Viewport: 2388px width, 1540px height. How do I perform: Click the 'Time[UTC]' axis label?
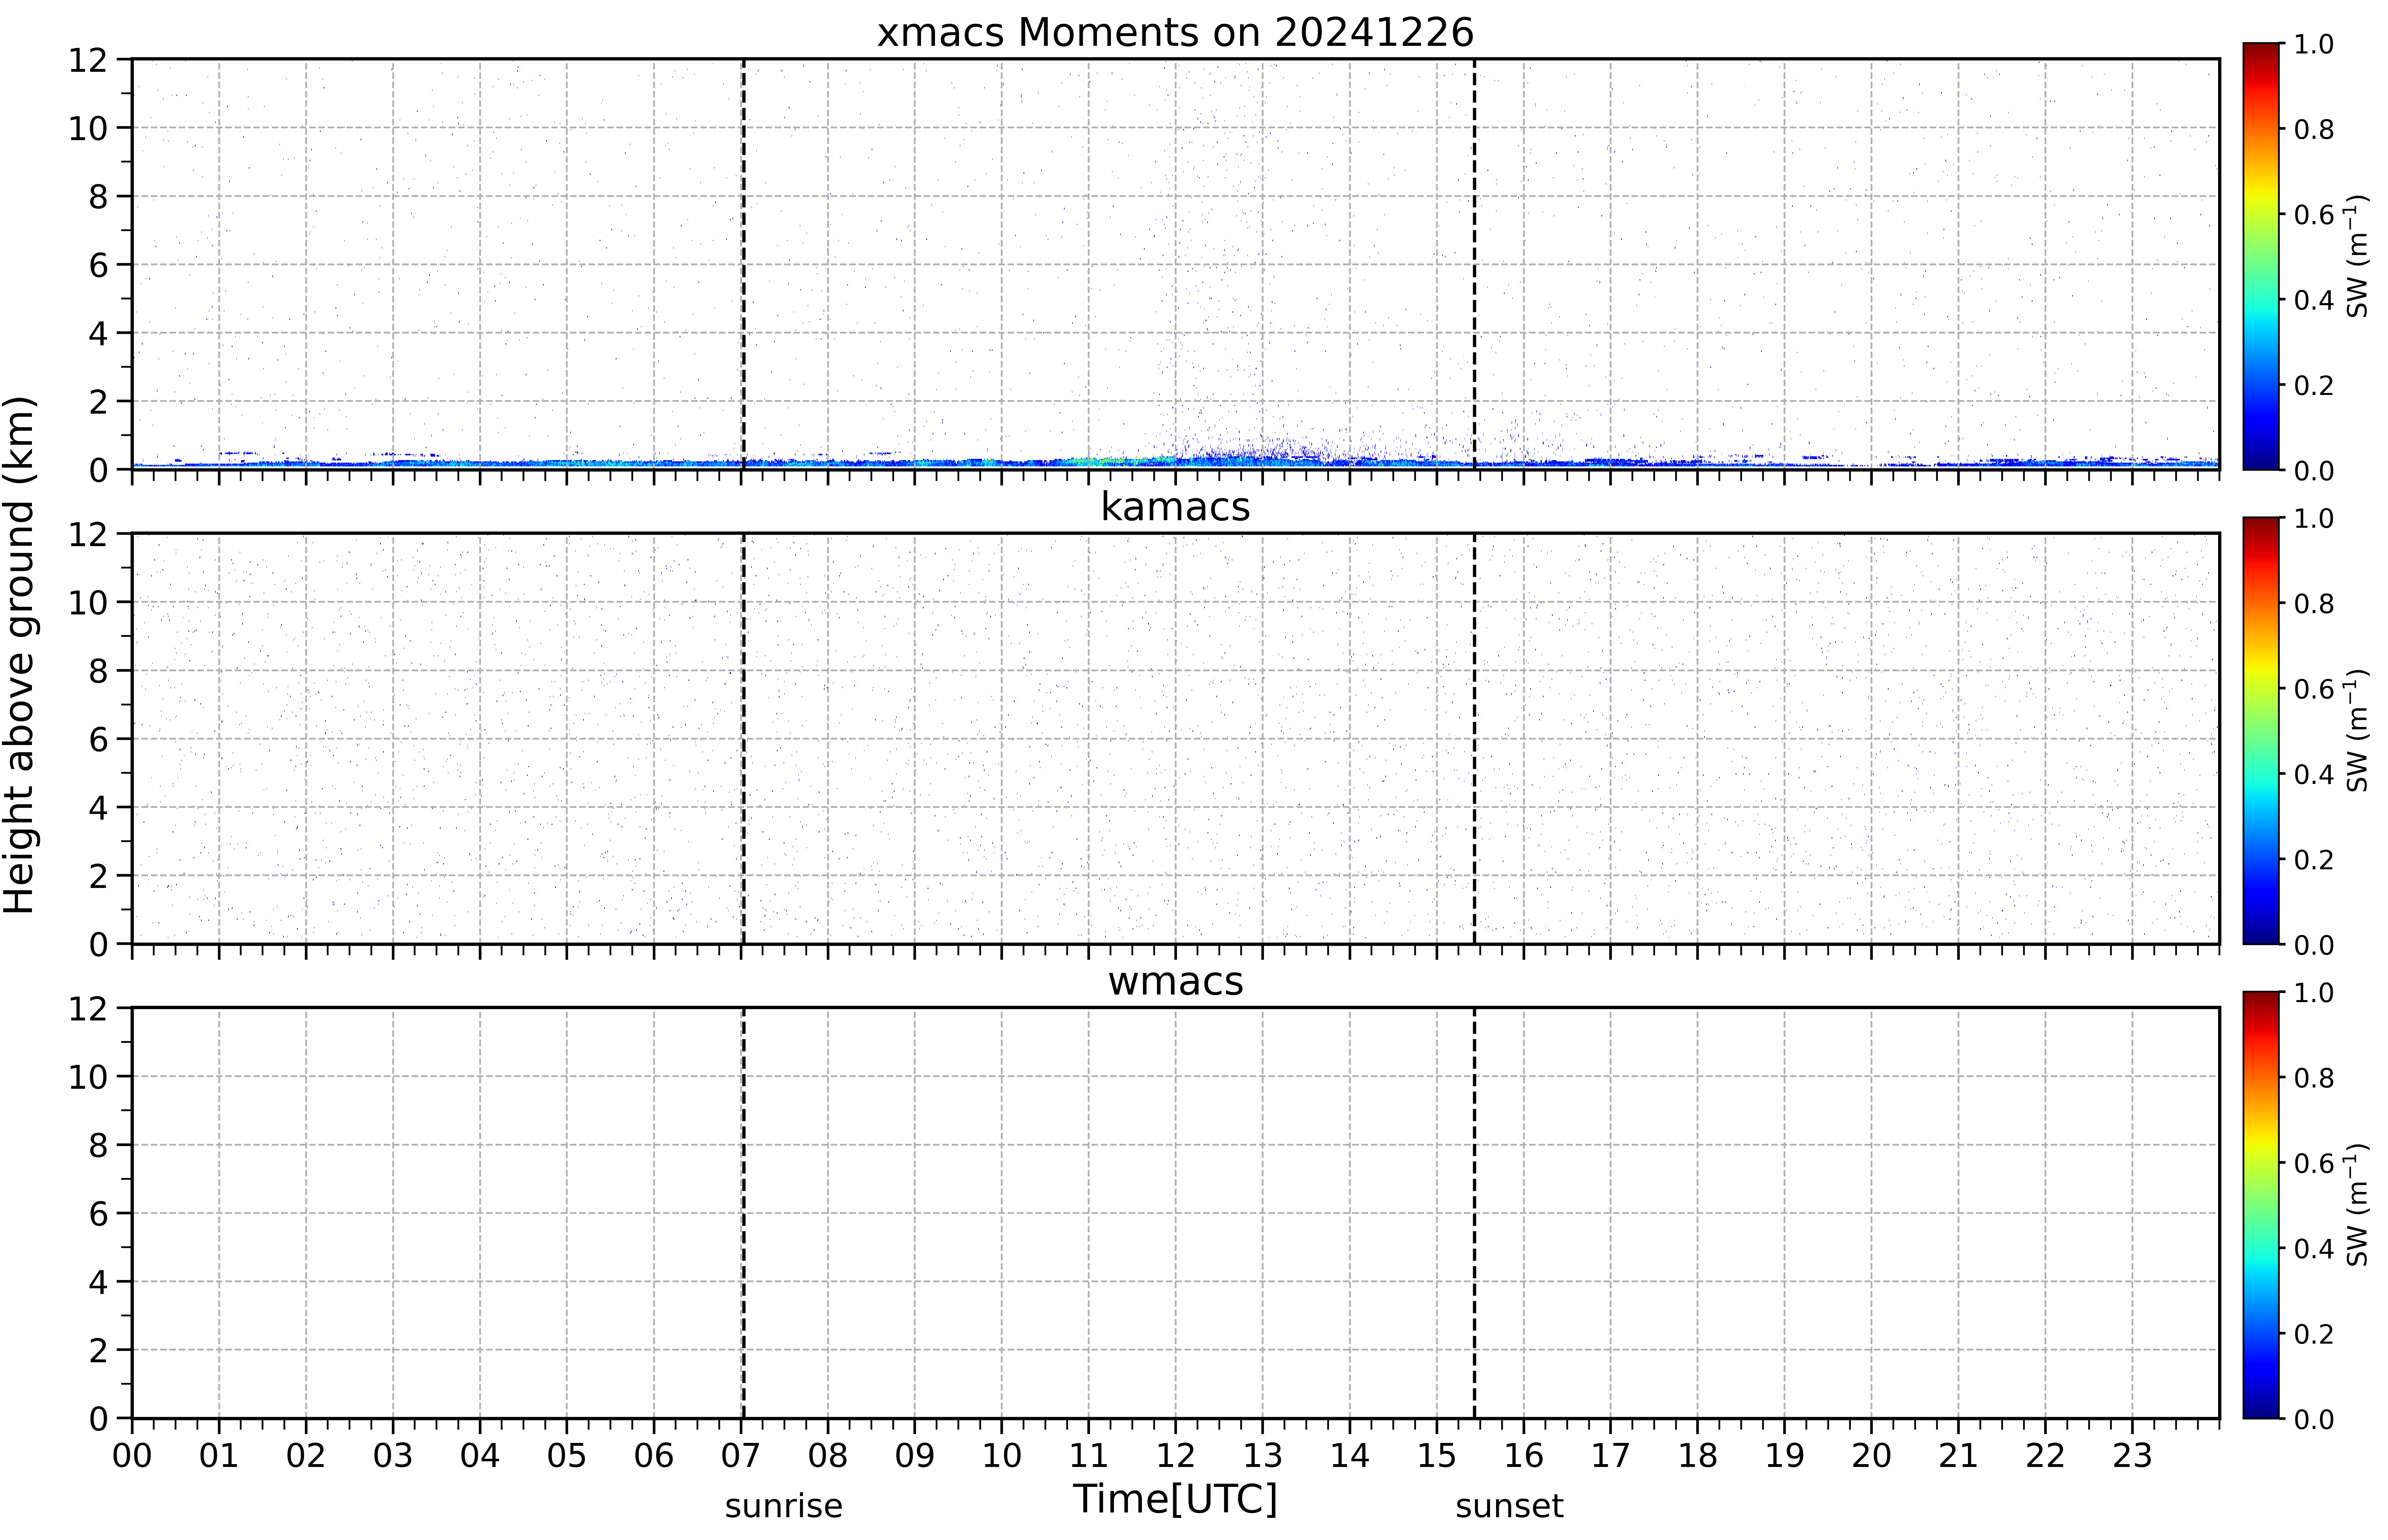click(1175, 1499)
